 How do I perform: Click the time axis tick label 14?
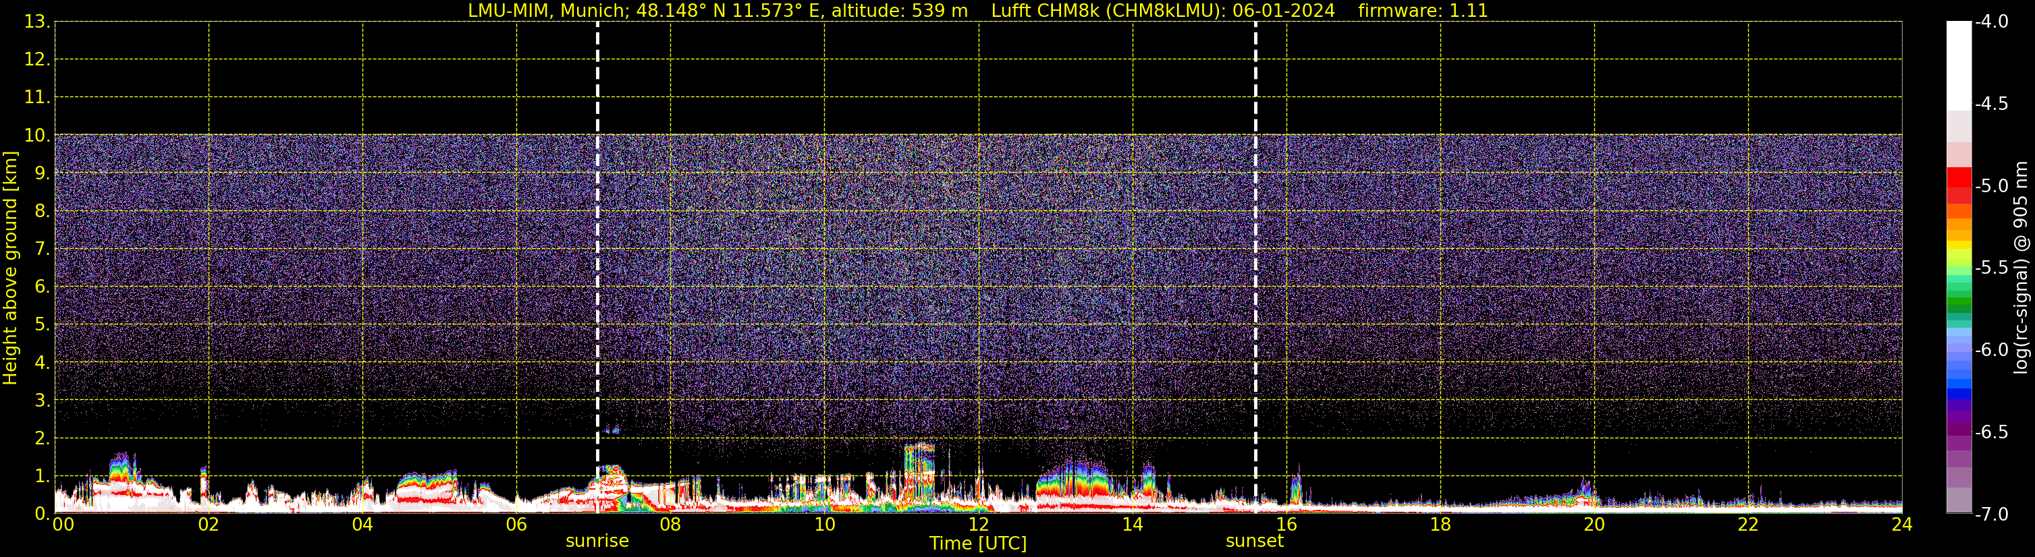(1133, 525)
